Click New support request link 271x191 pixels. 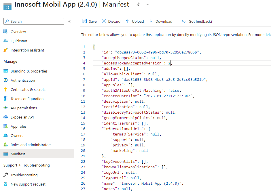pyautogui.click(x=28, y=184)
